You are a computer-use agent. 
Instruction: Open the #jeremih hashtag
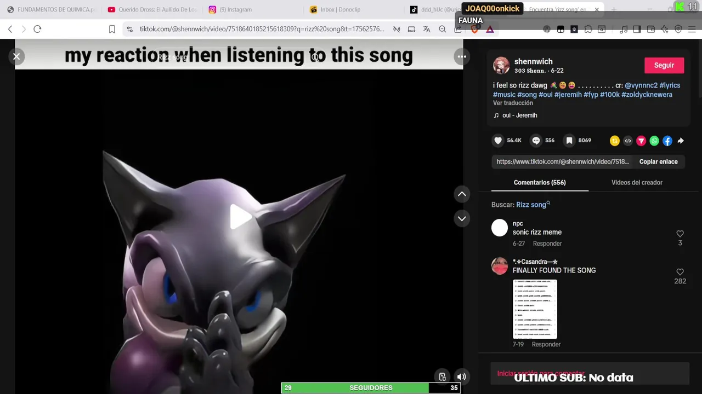[568, 95]
